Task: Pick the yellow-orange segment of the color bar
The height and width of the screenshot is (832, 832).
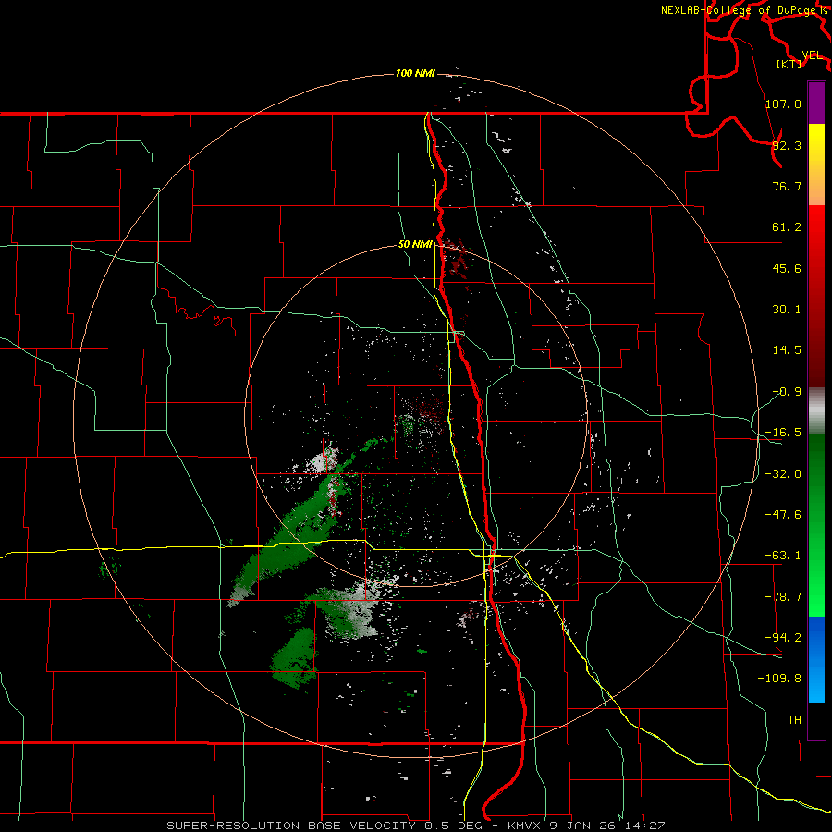Action: click(x=816, y=165)
